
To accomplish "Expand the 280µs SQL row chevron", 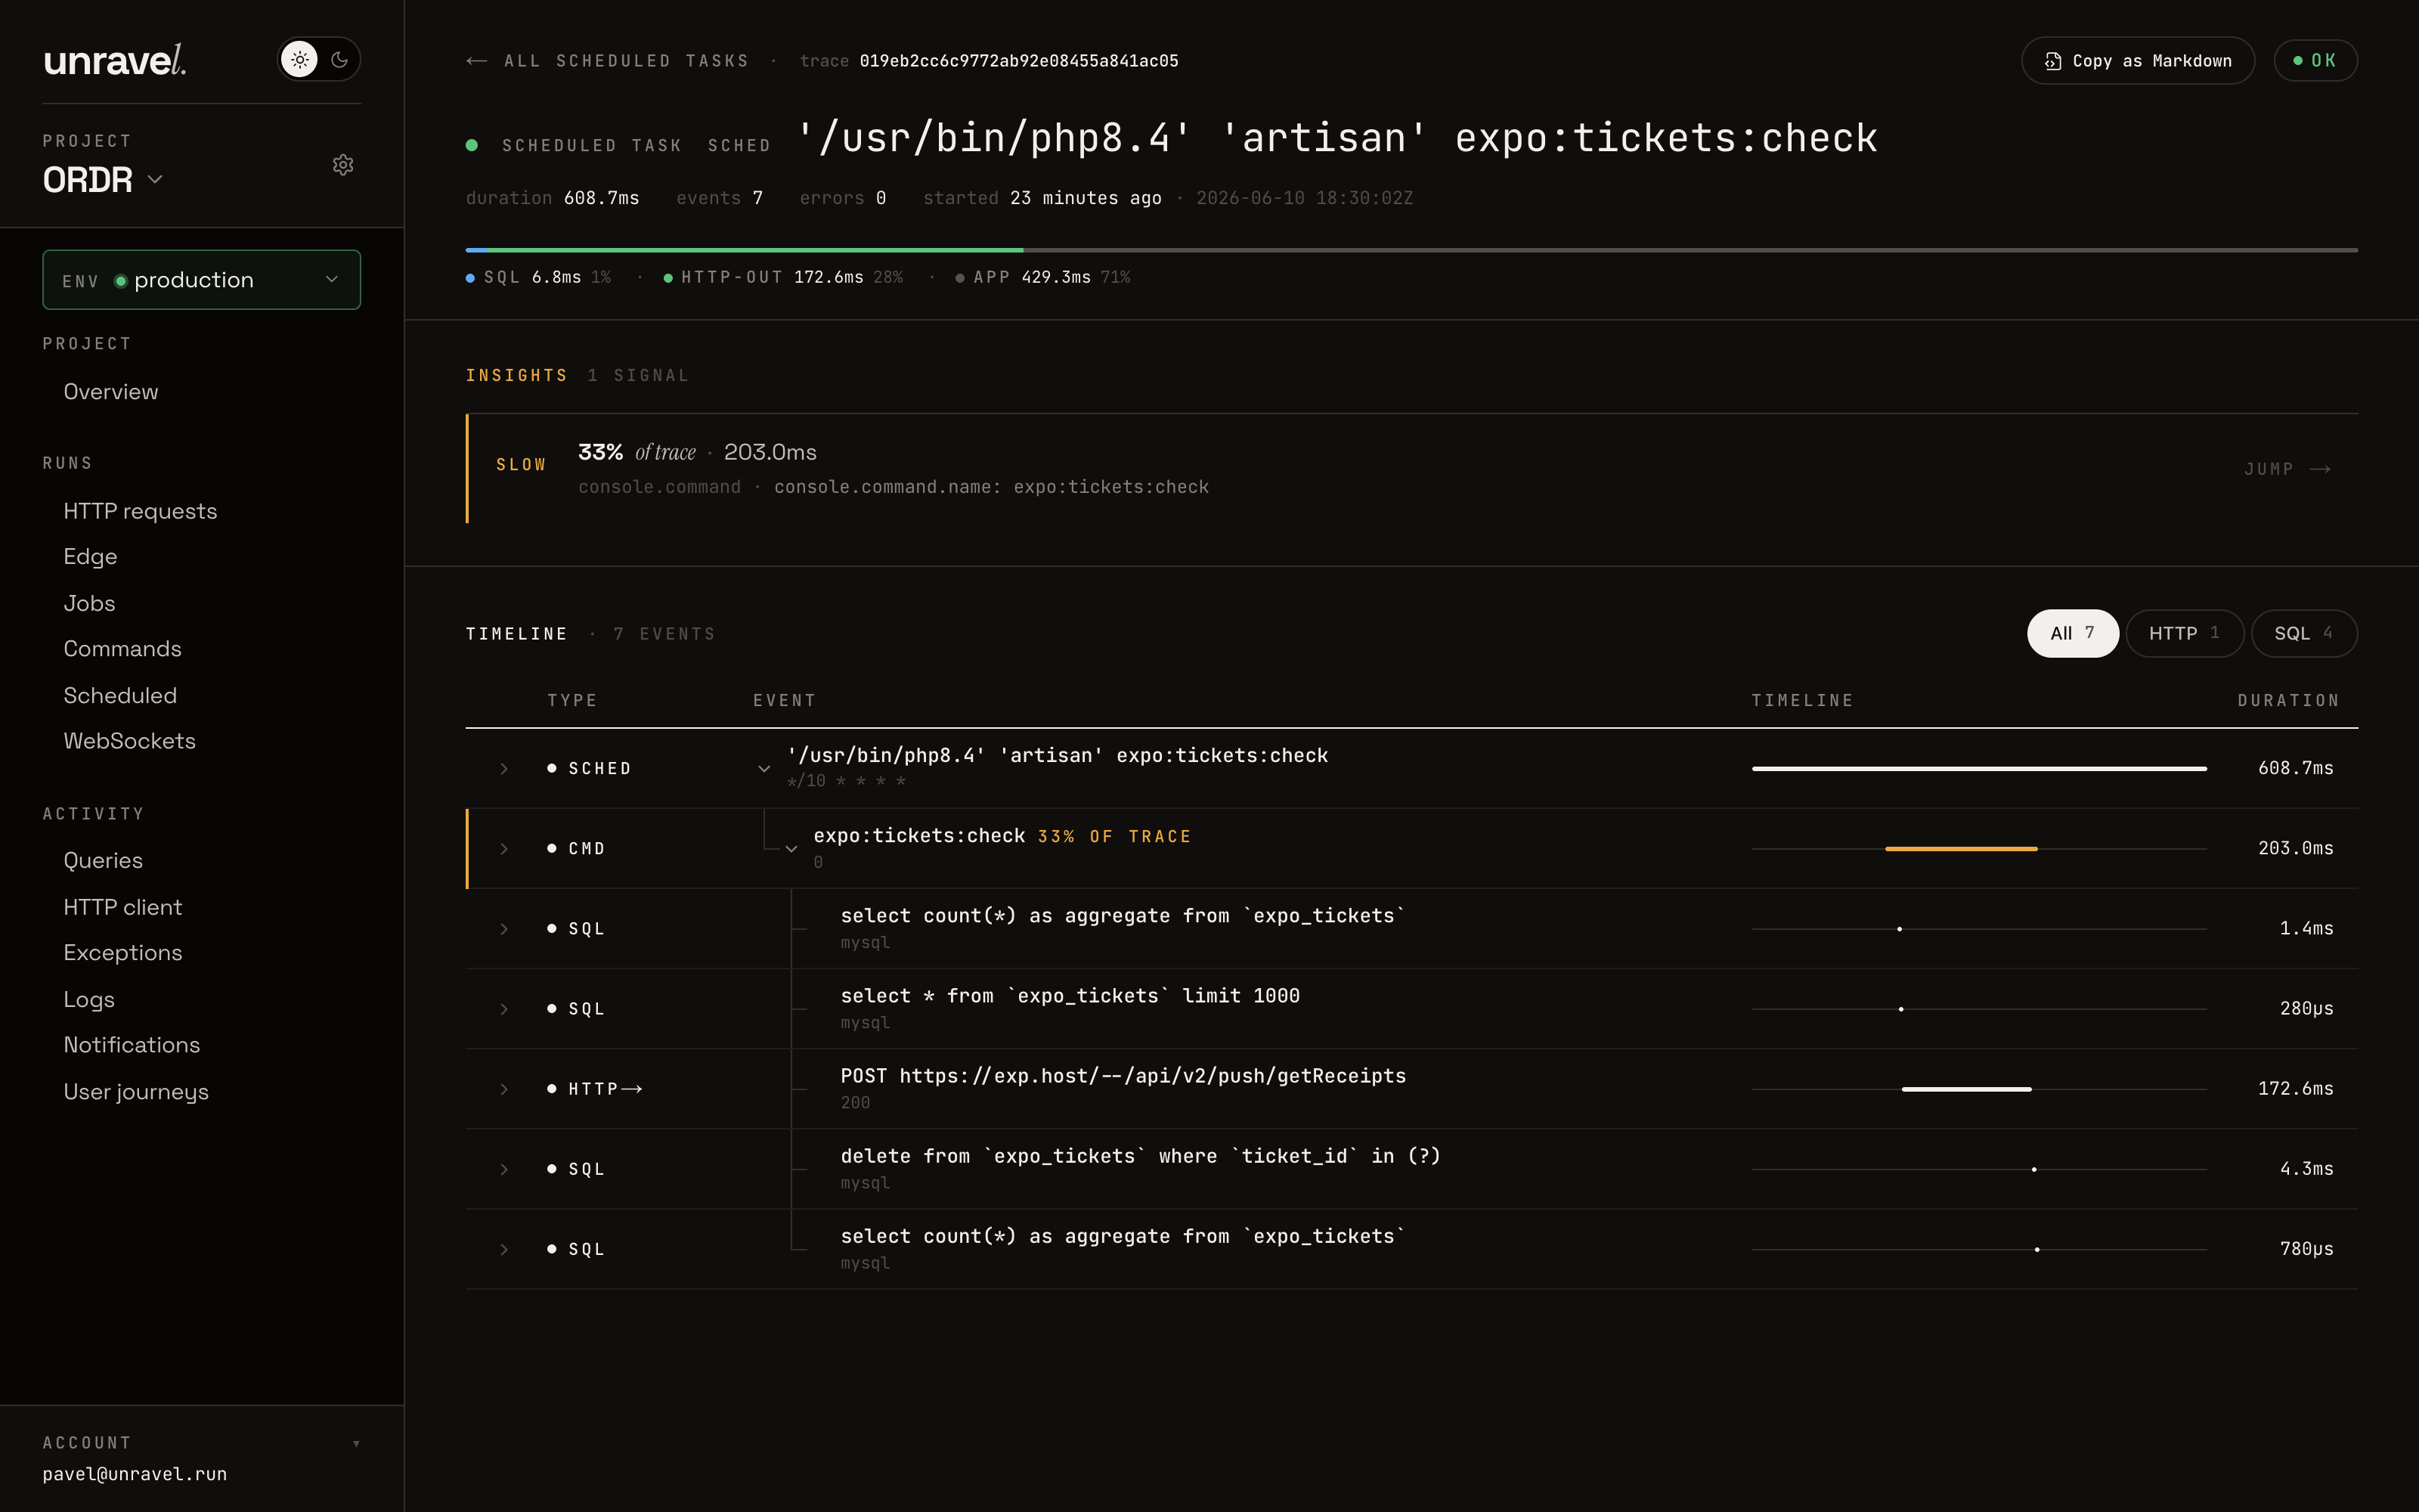I will click(x=503, y=1009).
